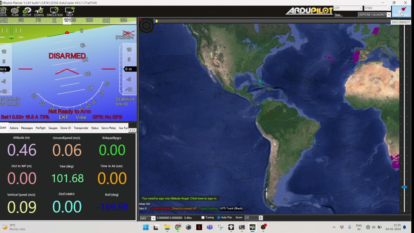Click the Altitude Angel sign-in message
414x233 pixels.
[179, 198]
